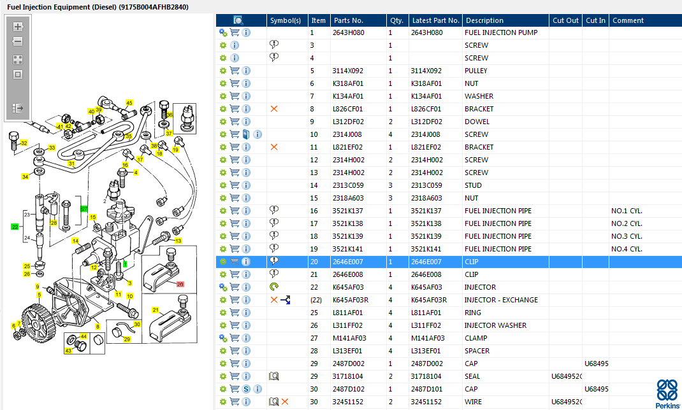Screen dimensions: 682x410
Task: Sort by the Item column header
Action: pos(319,20)
